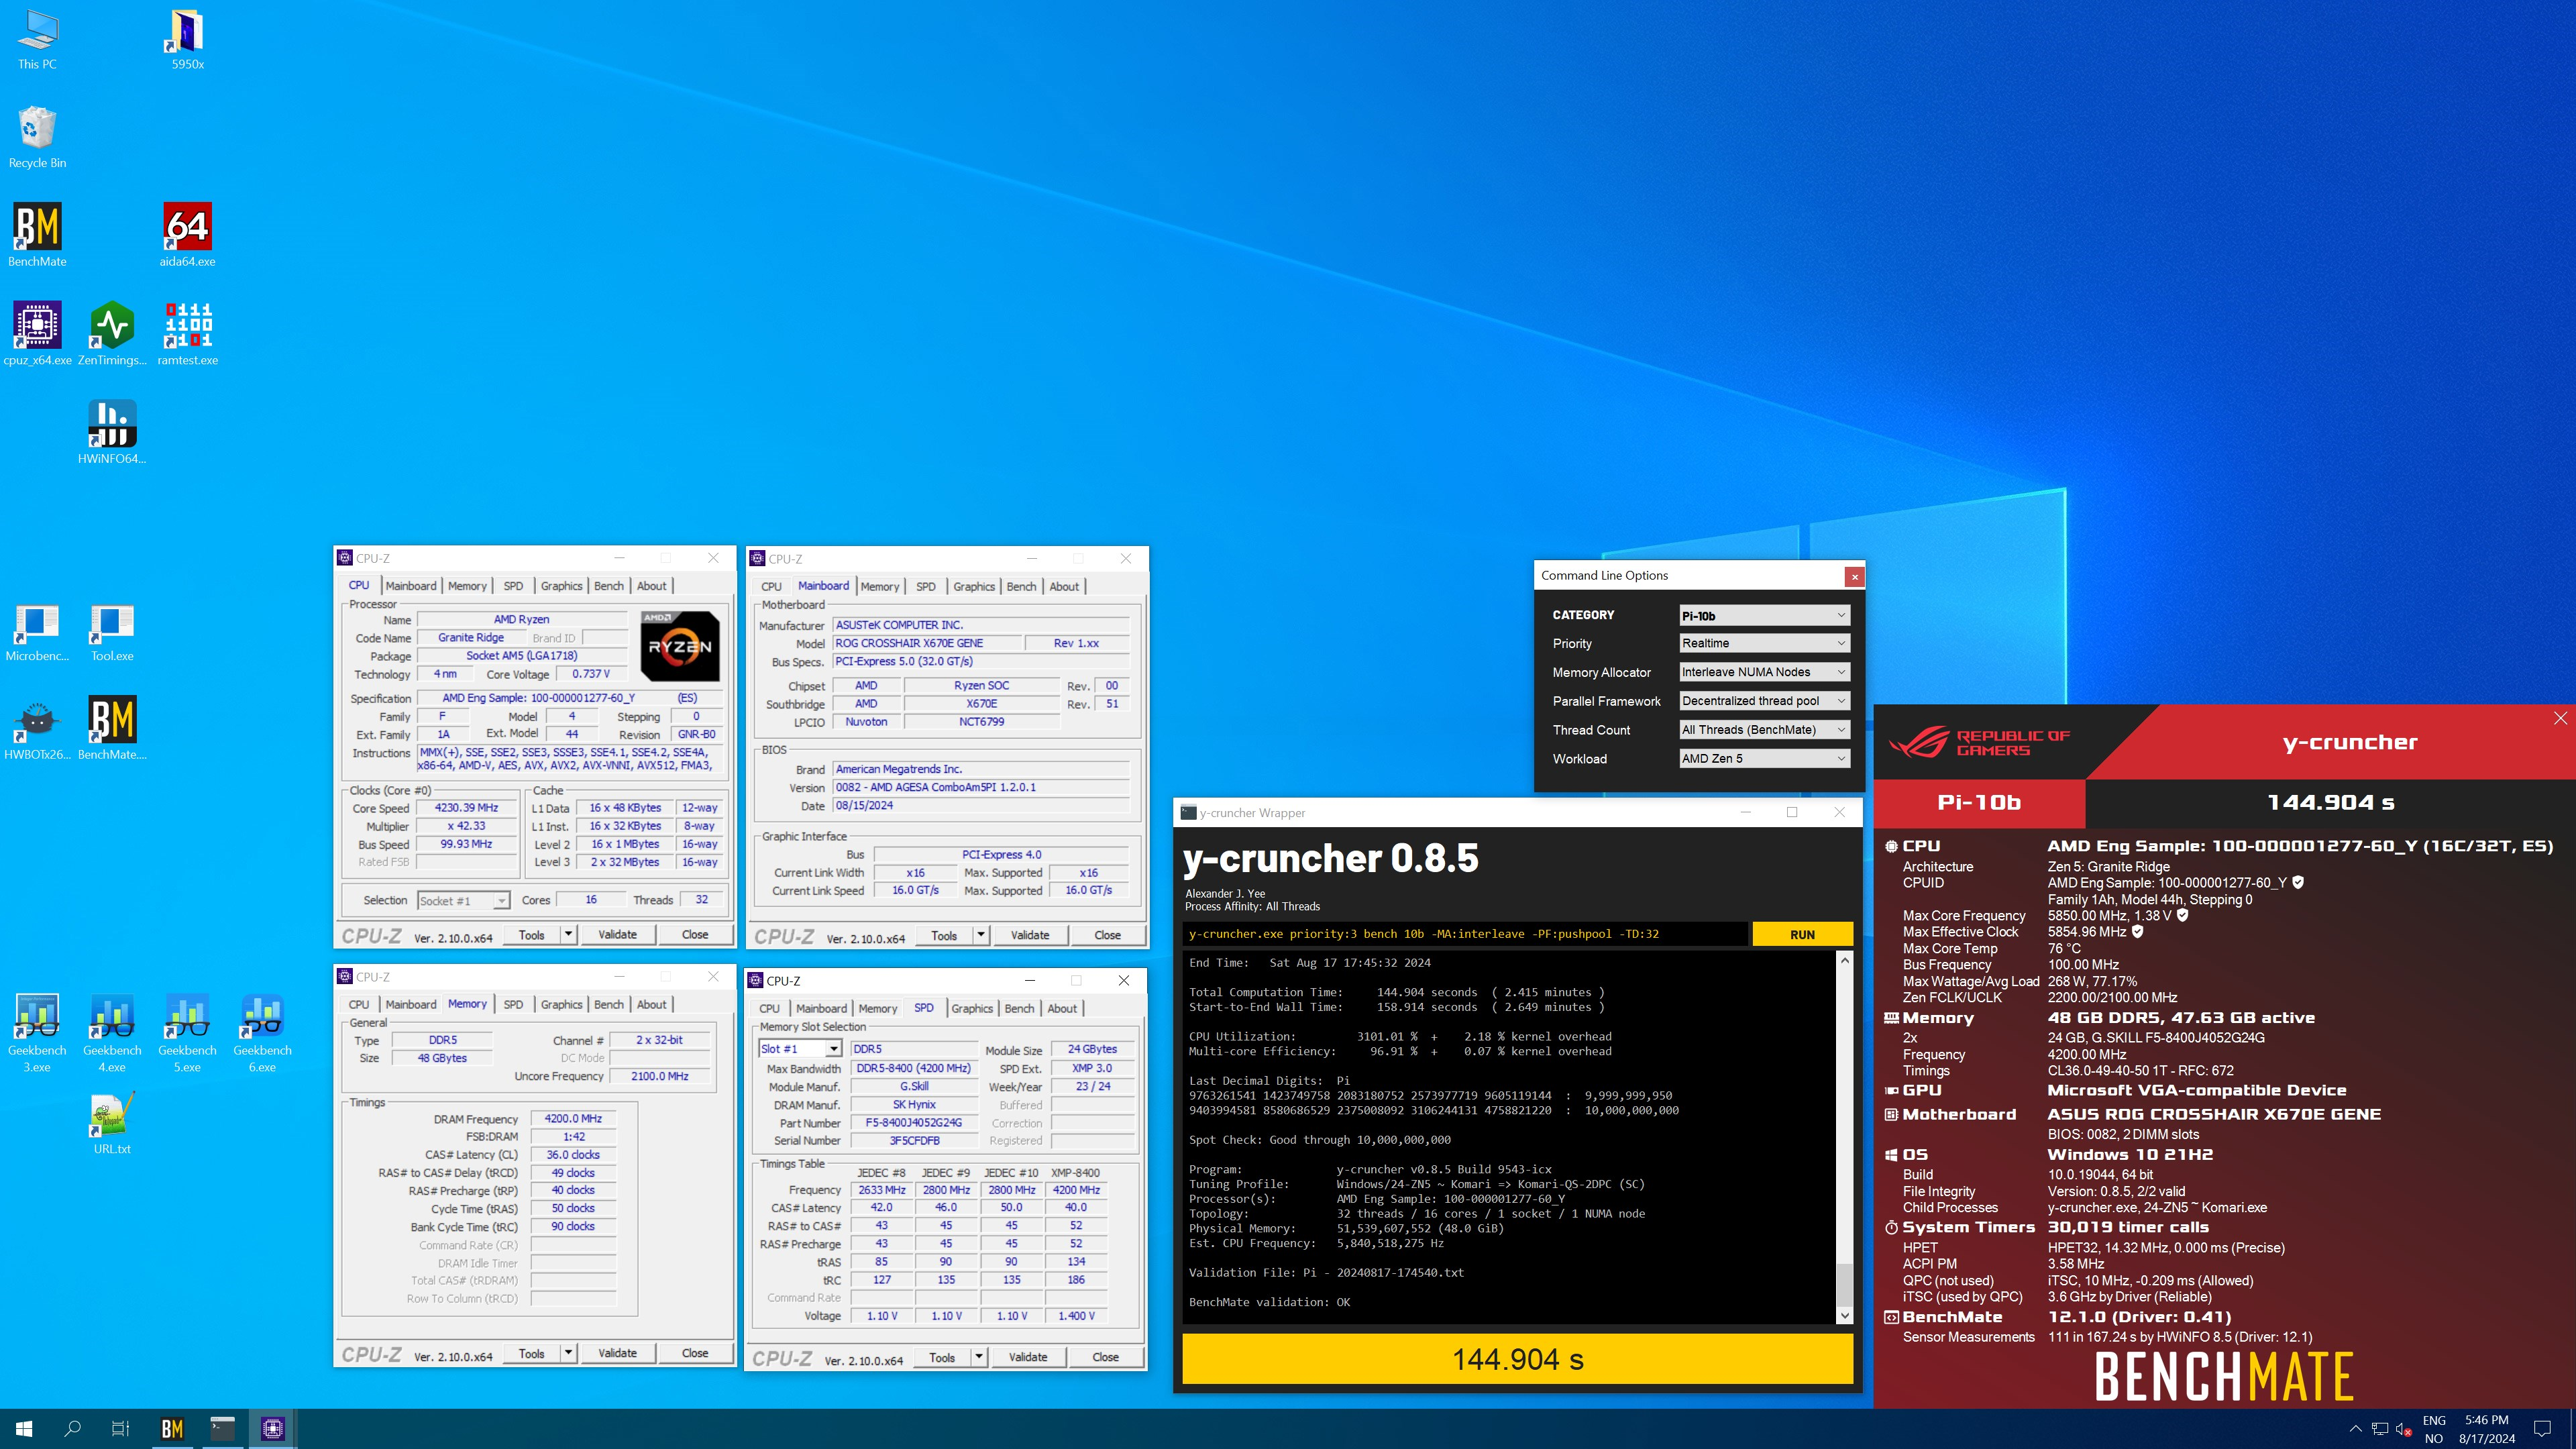Open About tab in CPU-Z SPD window

tap(1062, 1009)
